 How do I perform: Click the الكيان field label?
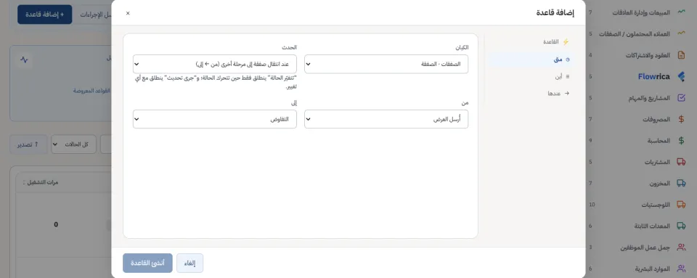point(462,47)
